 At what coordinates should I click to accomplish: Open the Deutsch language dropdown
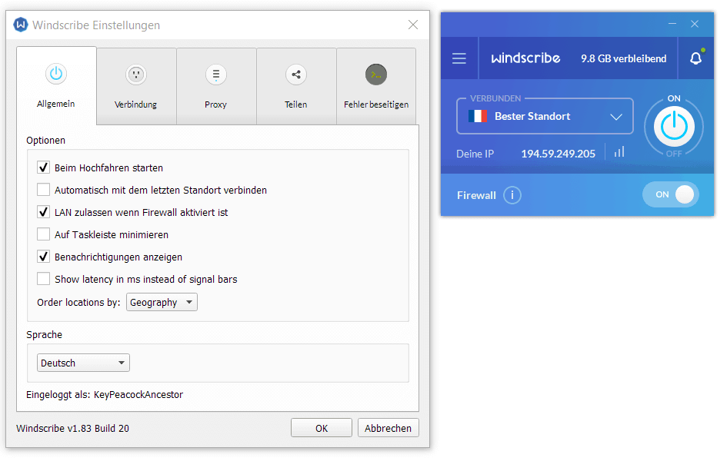coord(83,363)
